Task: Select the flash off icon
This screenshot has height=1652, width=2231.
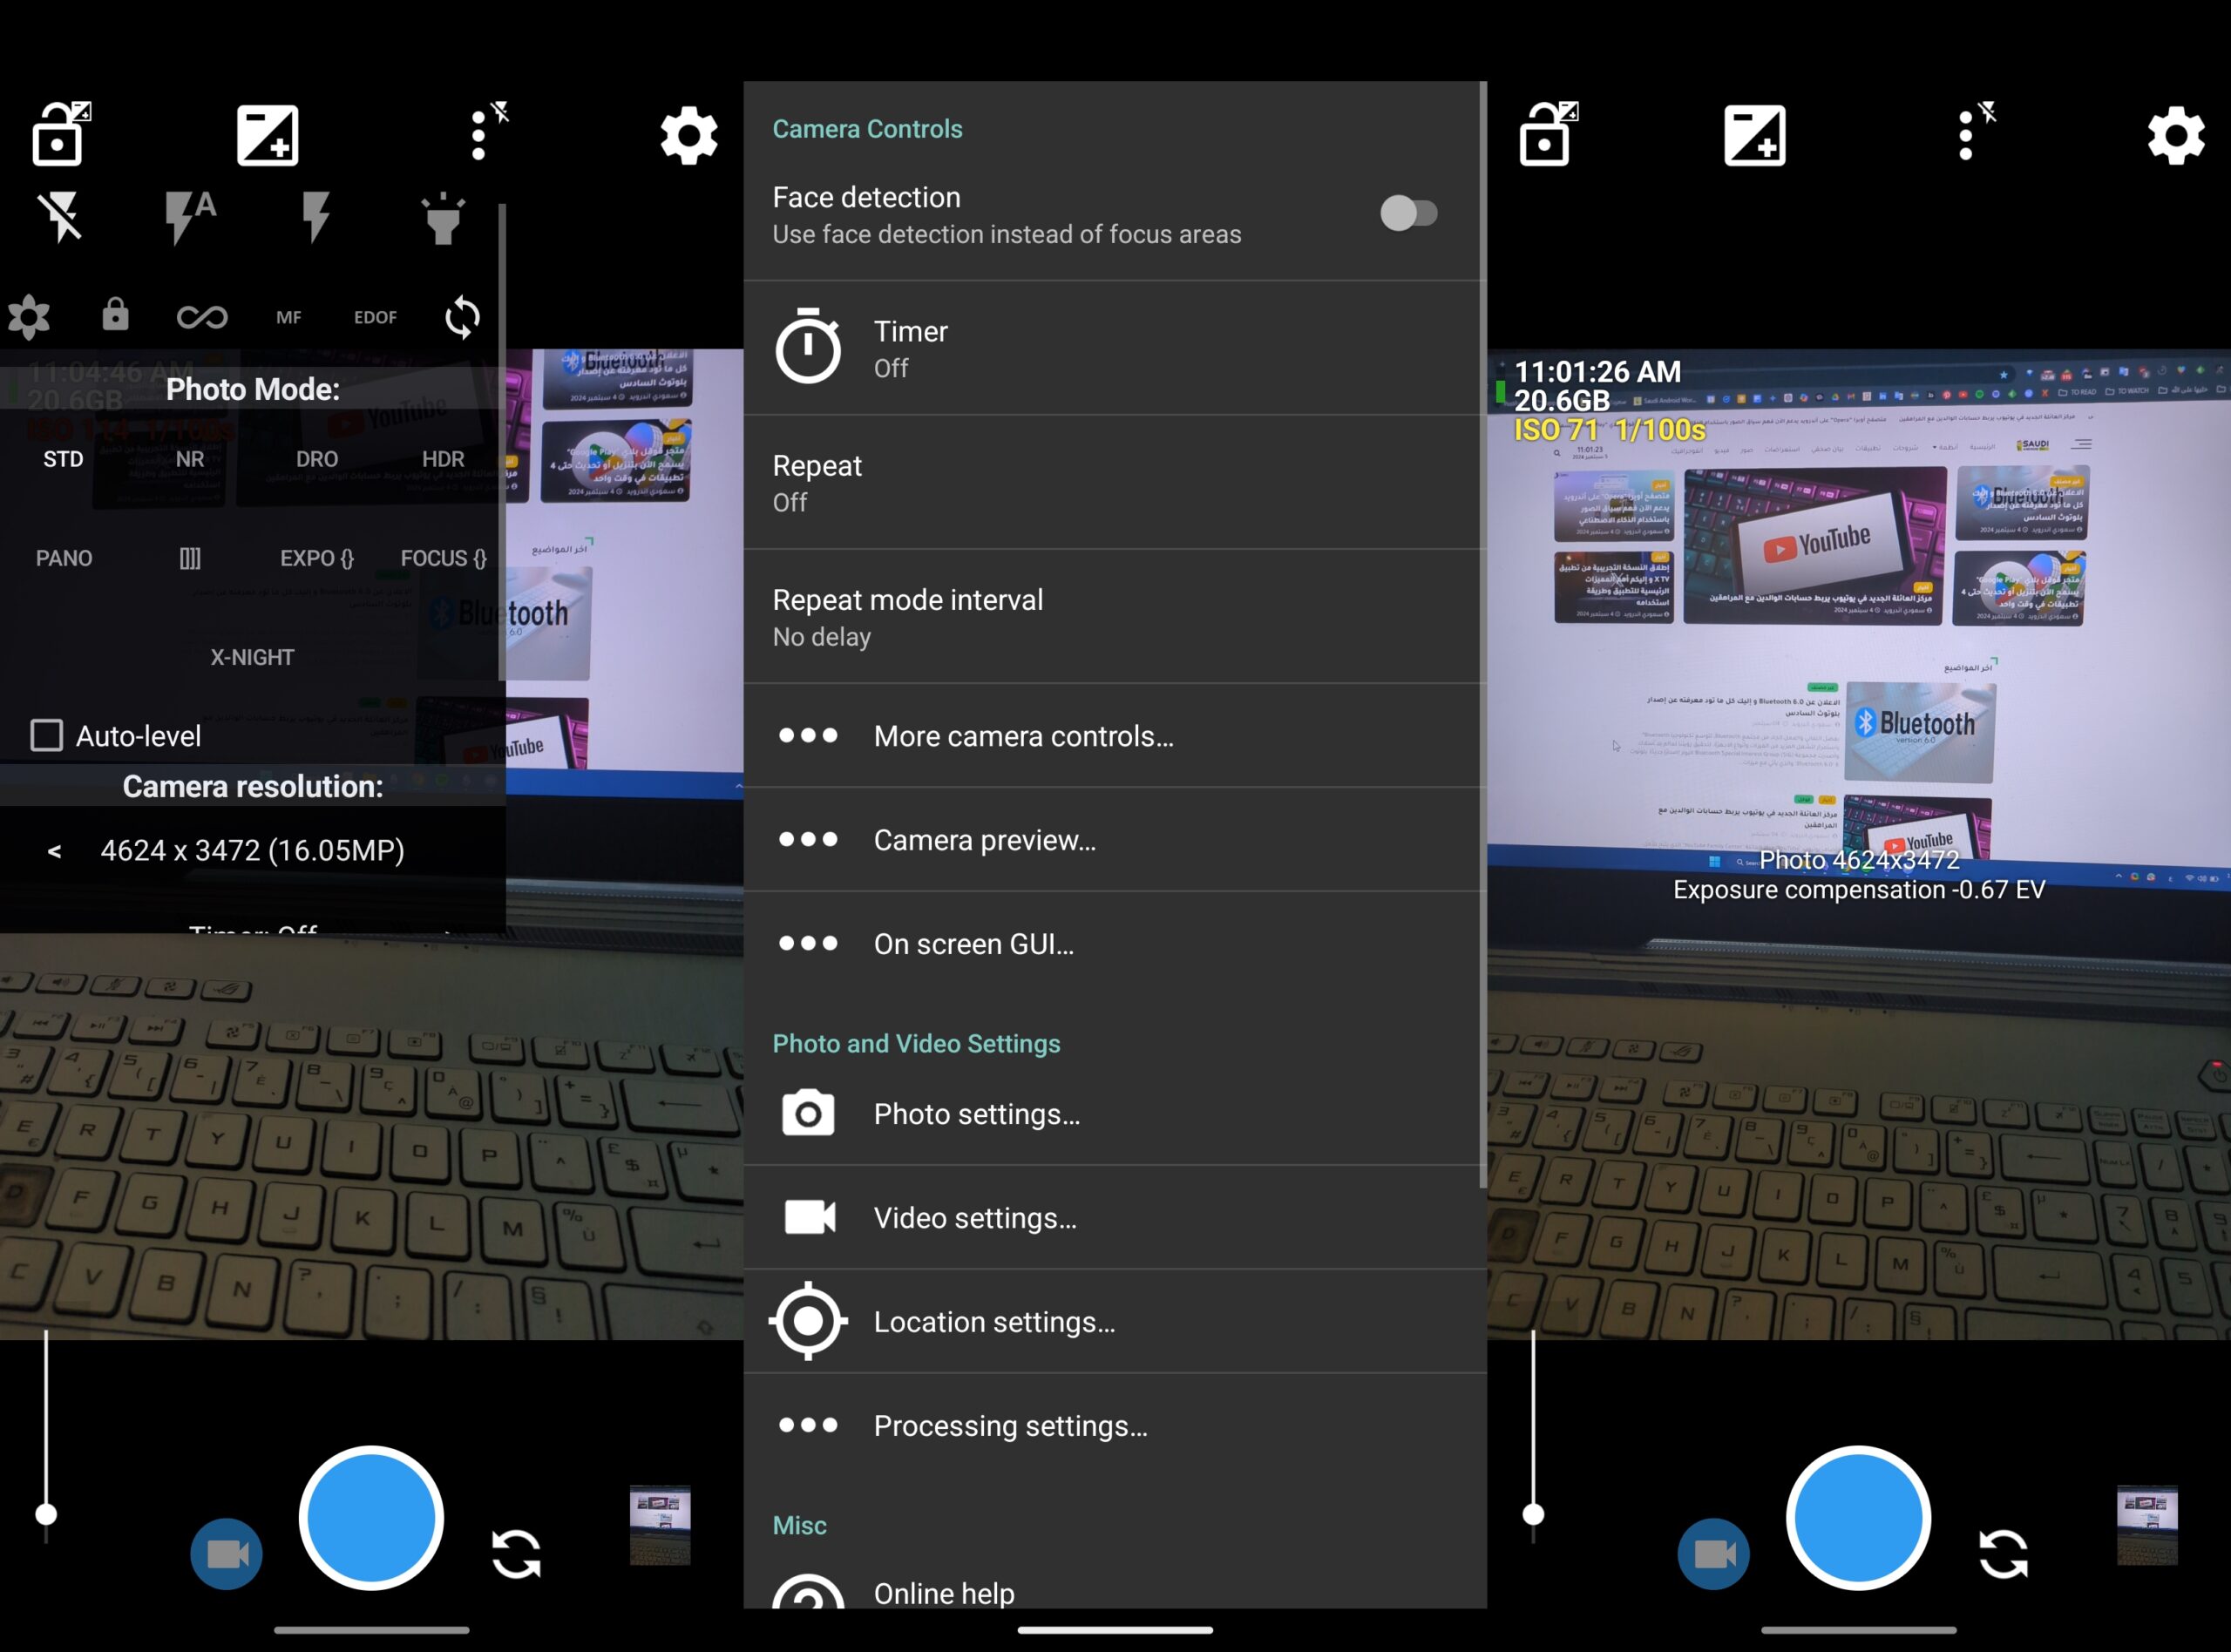Action: 61,210
